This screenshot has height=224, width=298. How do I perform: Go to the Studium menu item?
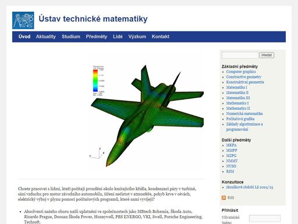pyautogui.click(x=71, y=37)
